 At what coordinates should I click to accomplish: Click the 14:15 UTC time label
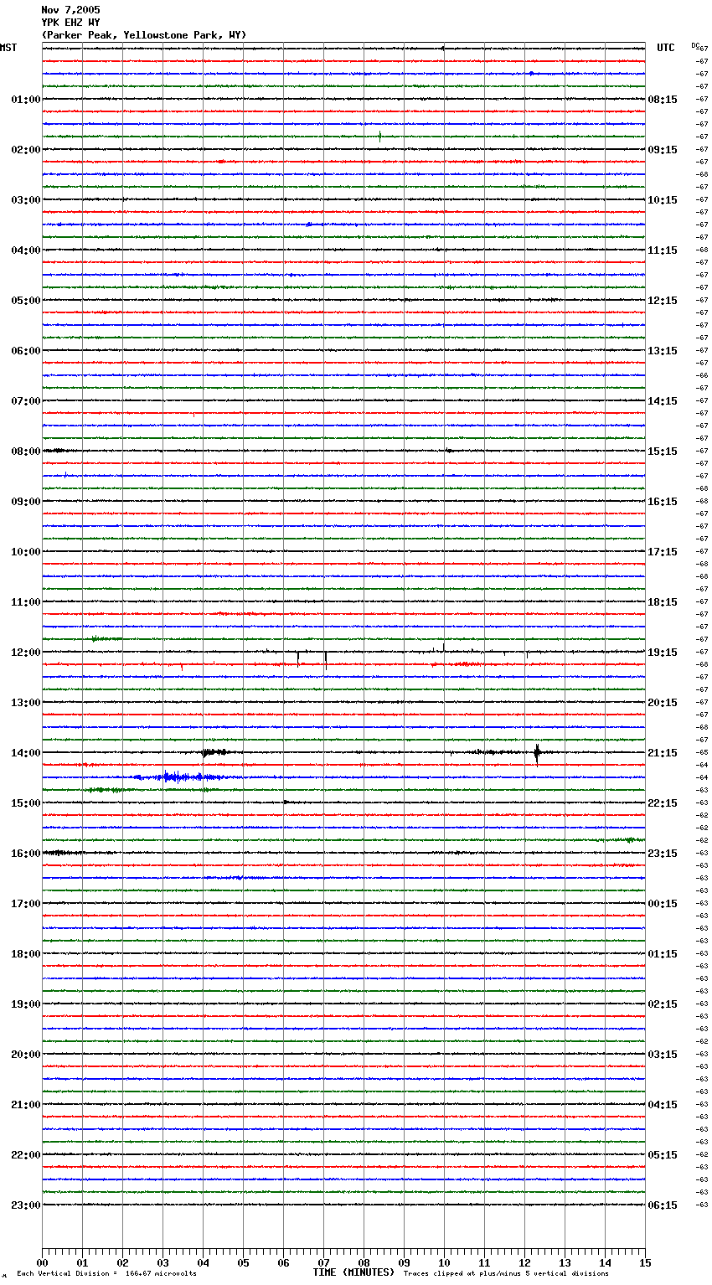point(663,401)
